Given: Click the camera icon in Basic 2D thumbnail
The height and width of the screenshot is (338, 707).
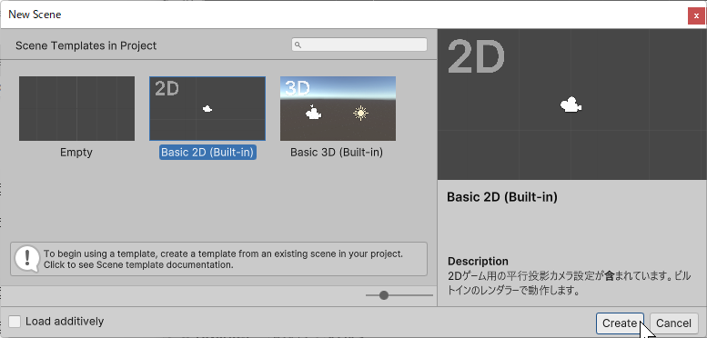Looking at the screenshot, I should point(207,108).
